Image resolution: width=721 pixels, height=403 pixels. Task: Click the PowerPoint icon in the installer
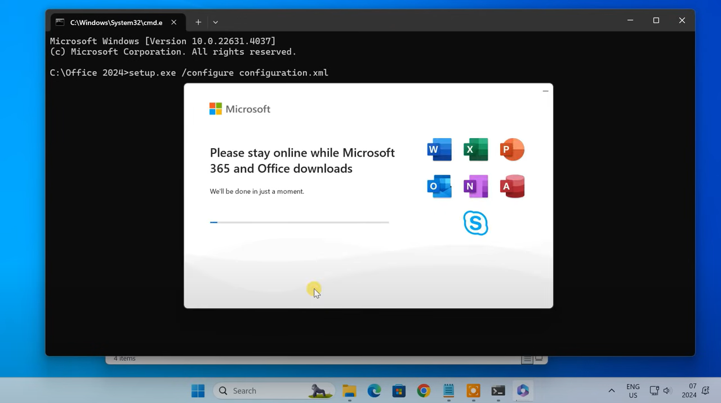click(512, 149)
